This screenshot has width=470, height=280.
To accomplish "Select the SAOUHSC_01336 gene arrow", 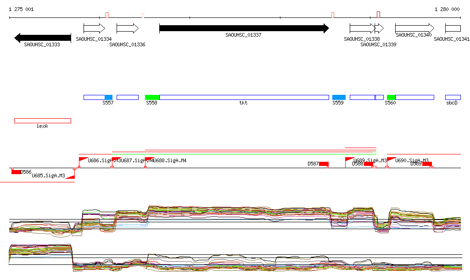I will (127, 28).
